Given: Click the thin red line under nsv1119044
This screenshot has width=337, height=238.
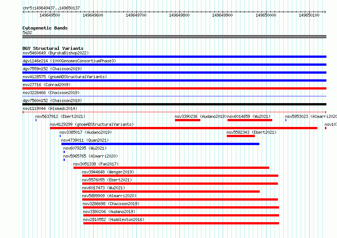Looking at the screenshot, I should 174,112.
